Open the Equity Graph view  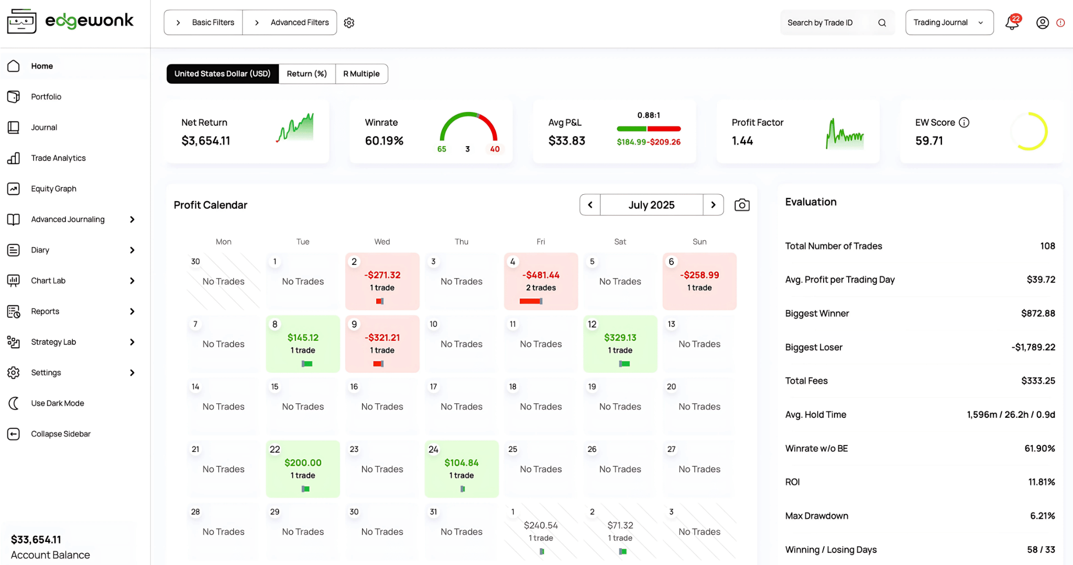(x=54, y=189)
